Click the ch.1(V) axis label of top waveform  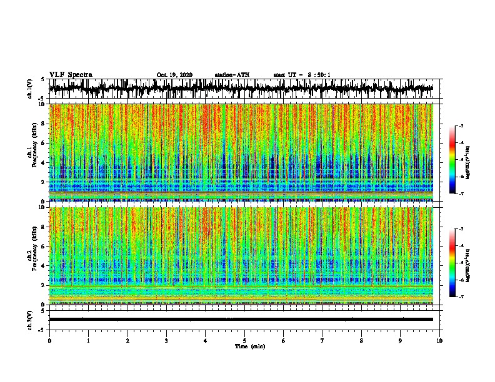30,89
